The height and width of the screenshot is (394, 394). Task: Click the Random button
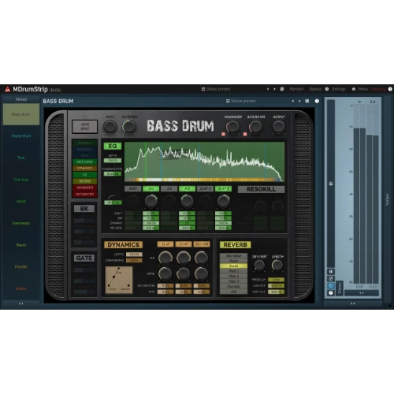(296, 89)
